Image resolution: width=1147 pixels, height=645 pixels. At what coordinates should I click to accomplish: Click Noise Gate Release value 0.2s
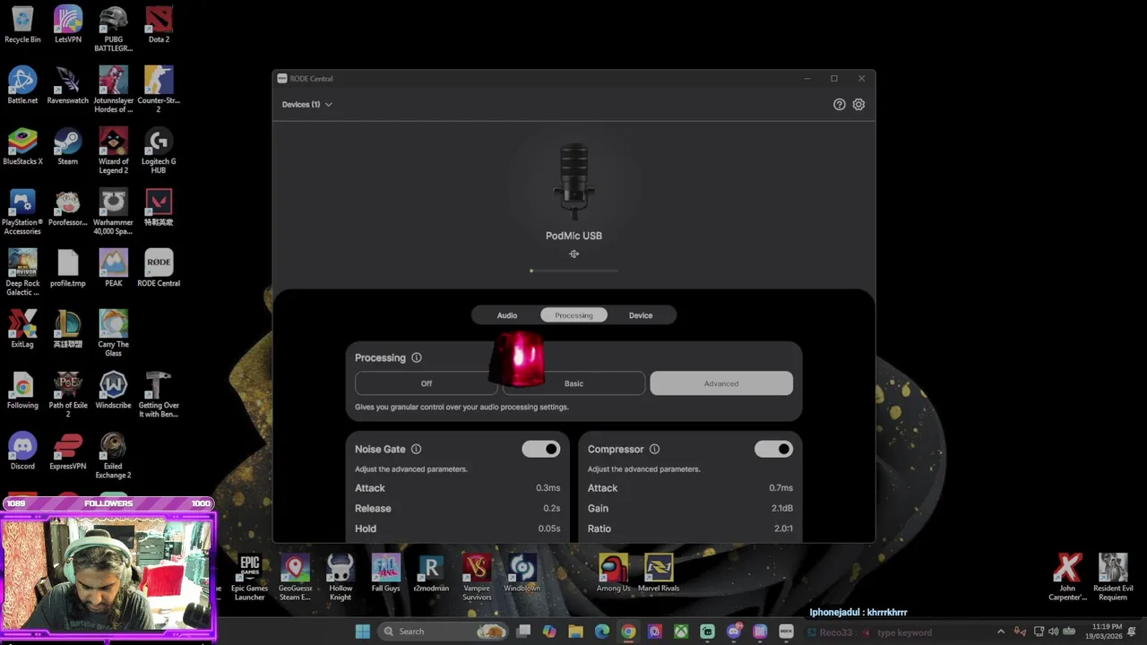(551, 508)
